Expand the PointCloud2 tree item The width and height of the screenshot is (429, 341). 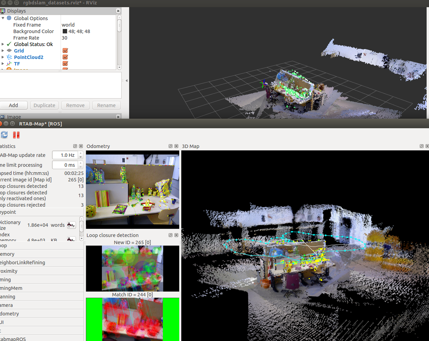[3, 57]
